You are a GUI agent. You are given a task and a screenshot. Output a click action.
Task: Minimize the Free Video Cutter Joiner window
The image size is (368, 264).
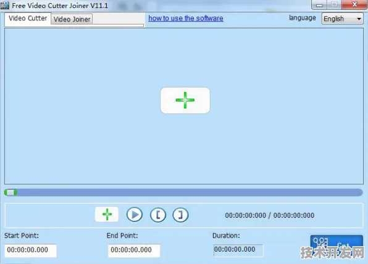(x=319, y=5)
